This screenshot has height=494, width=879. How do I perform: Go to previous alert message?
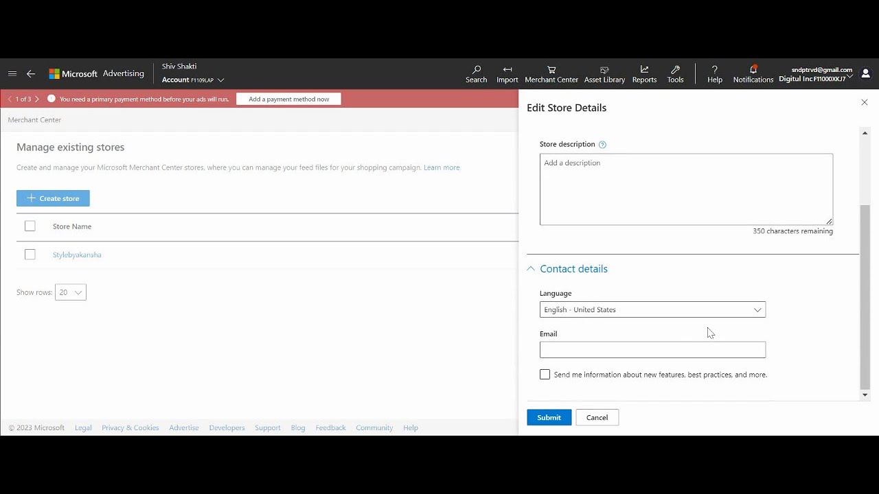tap(10, 99)
